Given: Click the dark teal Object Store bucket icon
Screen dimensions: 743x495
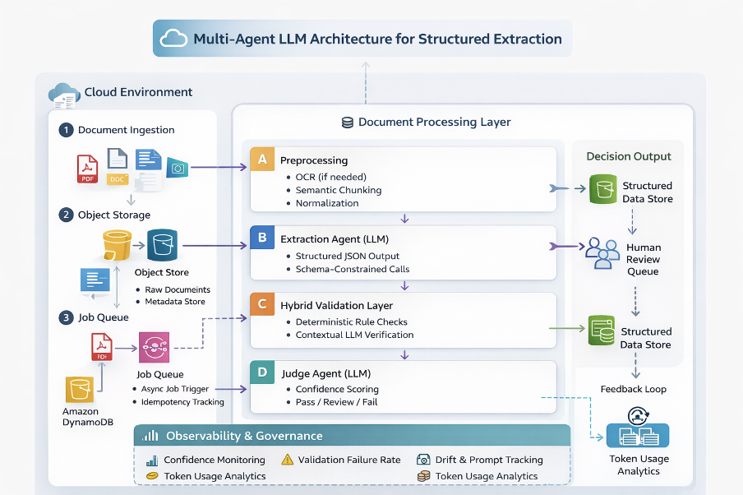Looking at the screenshot, I should 163,245.
